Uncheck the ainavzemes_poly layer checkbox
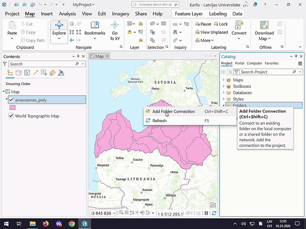Image resolution: width=306 pixels, height=229 pixels. [11, 100]
